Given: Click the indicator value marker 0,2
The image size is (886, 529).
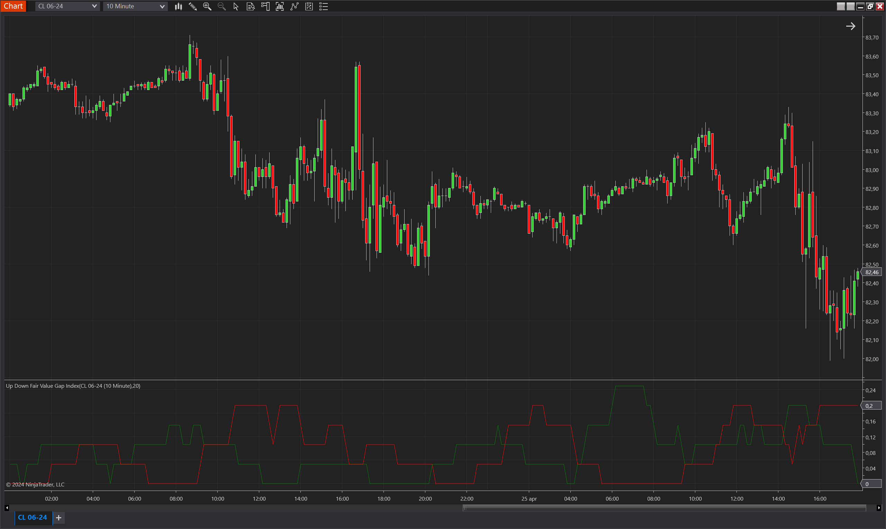Looking at the screenshot, I should tap(871, 406).
